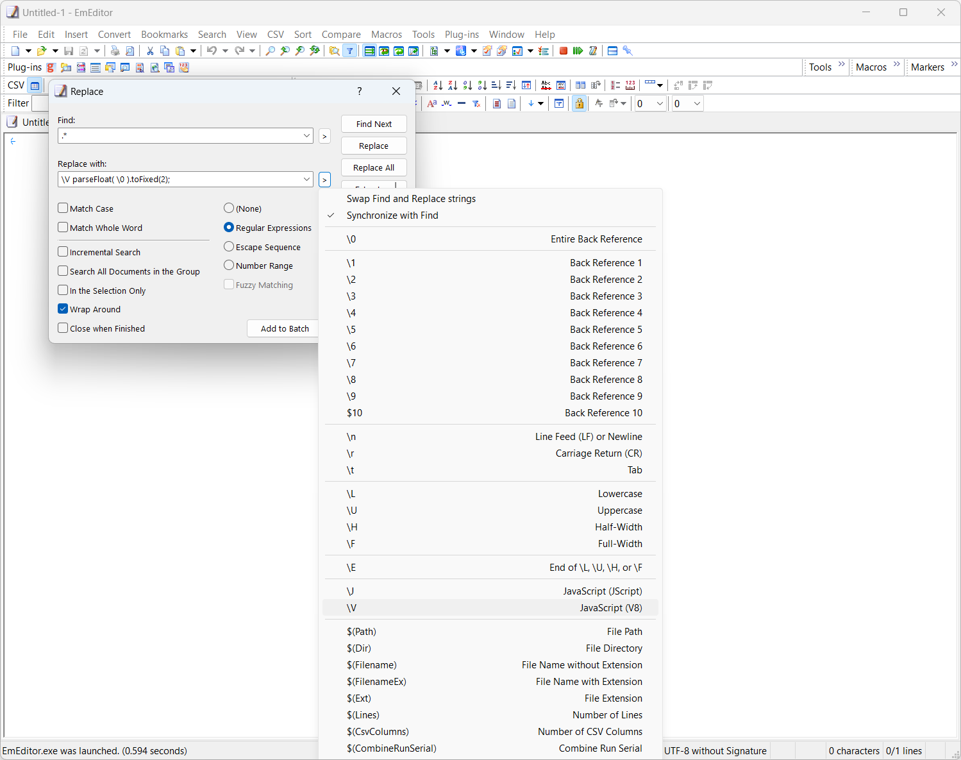Click the Clear filter funnel with X icon
The width and height of the screenshot is (961, 760).
coord(476,103)
